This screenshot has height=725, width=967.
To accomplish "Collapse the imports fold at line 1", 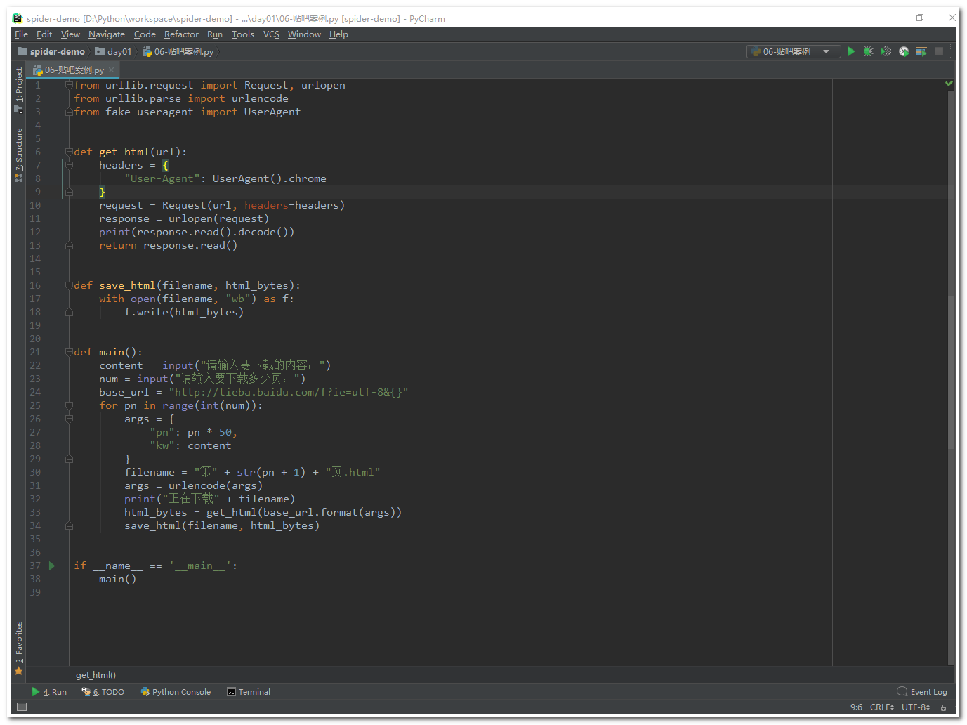I will pyautogui.click(x=69, y=85).
